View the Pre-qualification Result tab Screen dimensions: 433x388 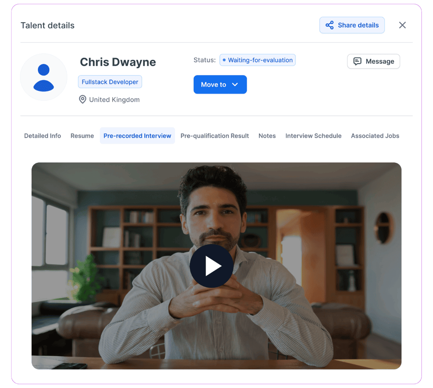214,136
